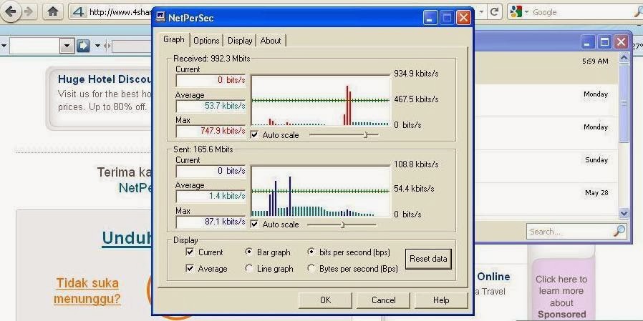The image size is (643, 321).
Task: Confirm with the OK button
Action: [325, 300]
